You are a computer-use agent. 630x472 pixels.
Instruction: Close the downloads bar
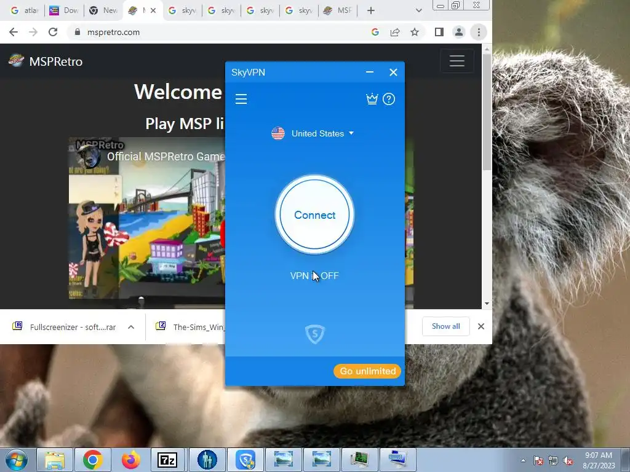(x=481, y=326)
